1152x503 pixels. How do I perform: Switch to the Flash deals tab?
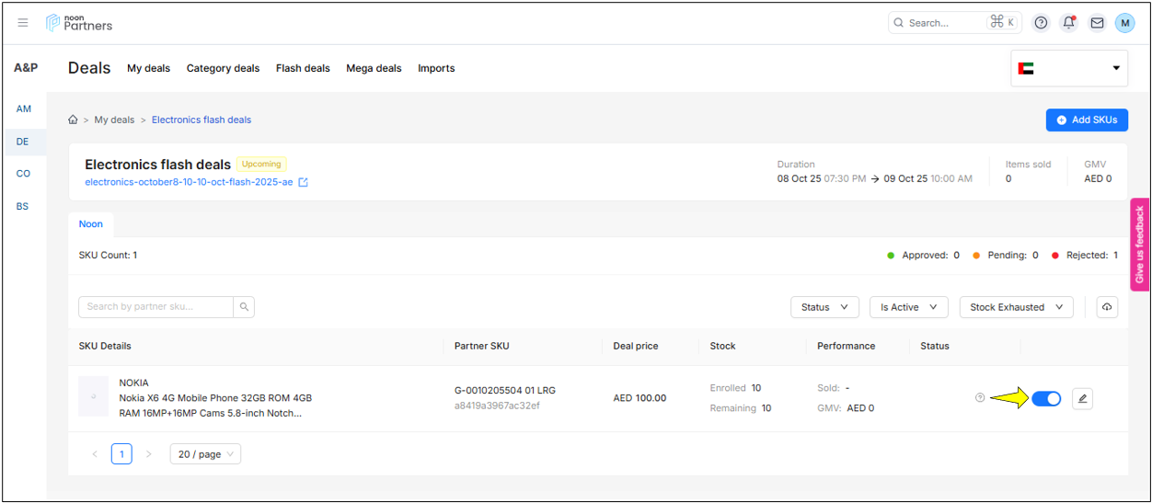coord(303,68)
